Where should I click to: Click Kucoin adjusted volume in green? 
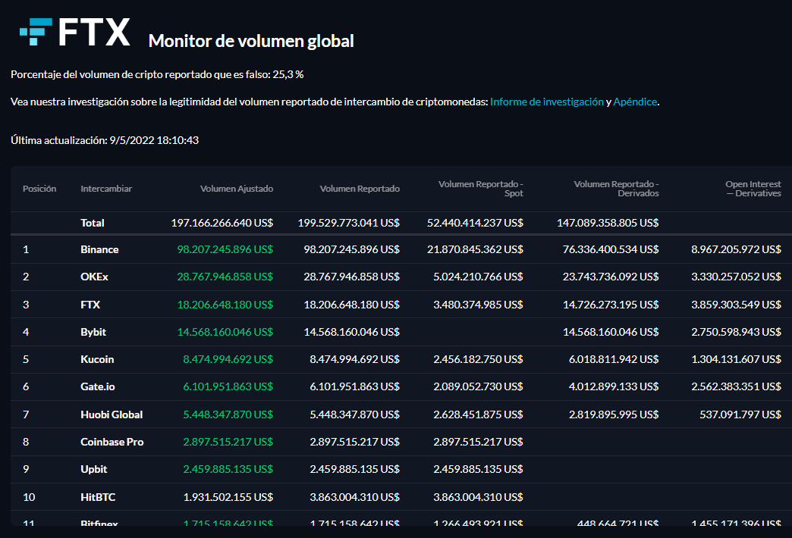[x=228, y=359]
